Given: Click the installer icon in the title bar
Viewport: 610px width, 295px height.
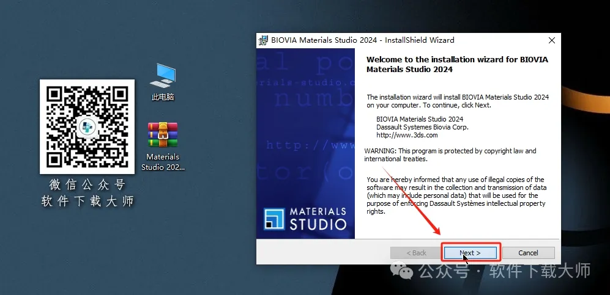Looking at the screenshot, I should 263,40.
